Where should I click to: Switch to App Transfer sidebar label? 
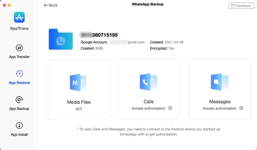pyautogui.click(x=19, y=57)
